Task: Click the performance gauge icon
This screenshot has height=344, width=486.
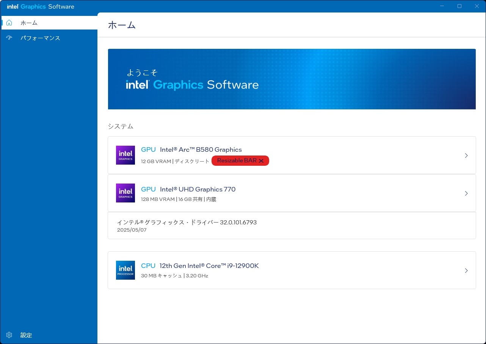Action: tap(9, 38)
